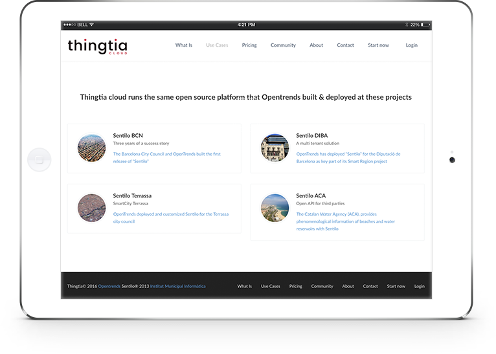Click Use Cases in footer navigation
Screen dimensions: 496x354
(x=271, y=286)
